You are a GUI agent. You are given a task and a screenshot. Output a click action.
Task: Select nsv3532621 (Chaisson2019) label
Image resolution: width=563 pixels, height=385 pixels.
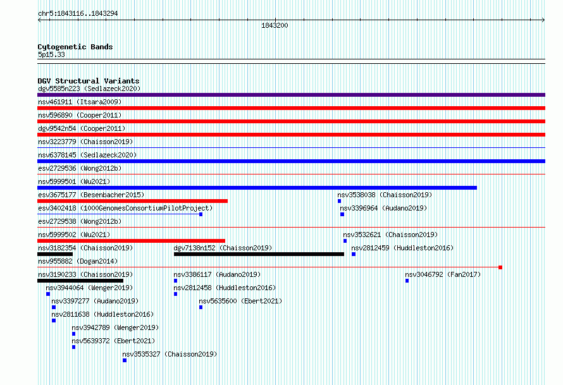(390, 235)
